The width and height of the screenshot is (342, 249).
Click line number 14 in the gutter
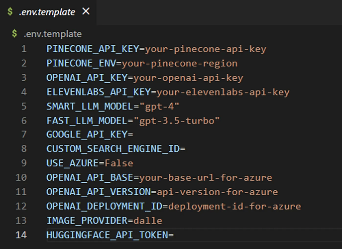tap(21, 235)
